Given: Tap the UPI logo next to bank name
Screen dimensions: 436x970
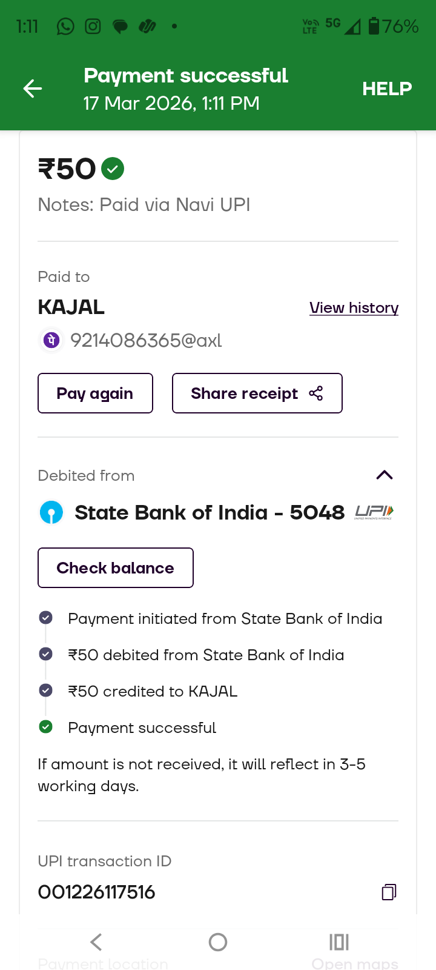Looking at the screenshot, I should click(374, 512).
